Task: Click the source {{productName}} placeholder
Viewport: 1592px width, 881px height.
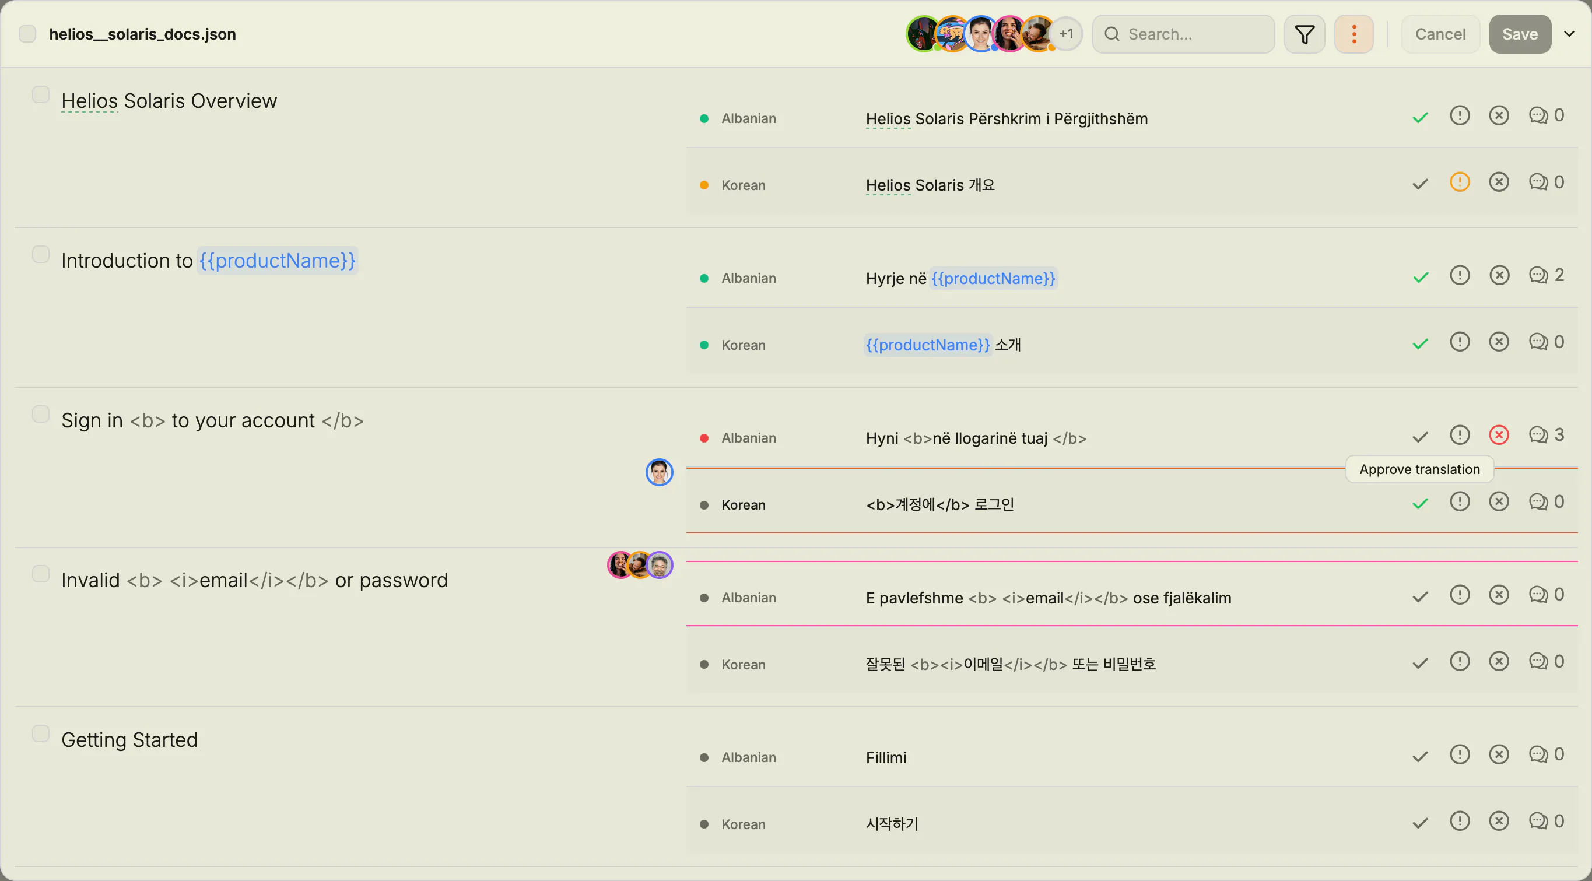Action: (x=278, y=261)
